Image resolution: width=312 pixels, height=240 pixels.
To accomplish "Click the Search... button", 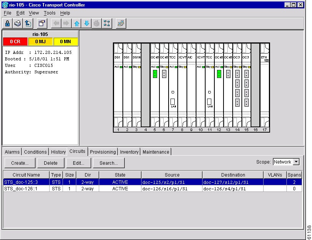I will coord(109,163).
